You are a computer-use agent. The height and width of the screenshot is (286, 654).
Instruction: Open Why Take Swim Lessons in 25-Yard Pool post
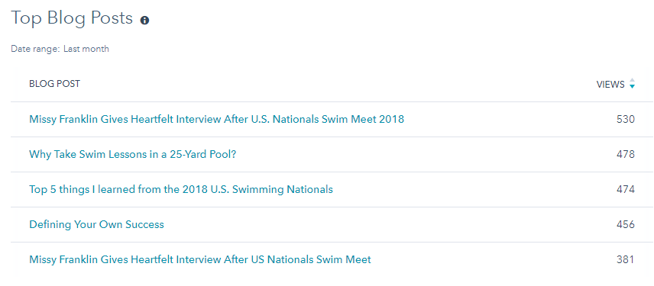pyautogui.click(x=133, y=155)
